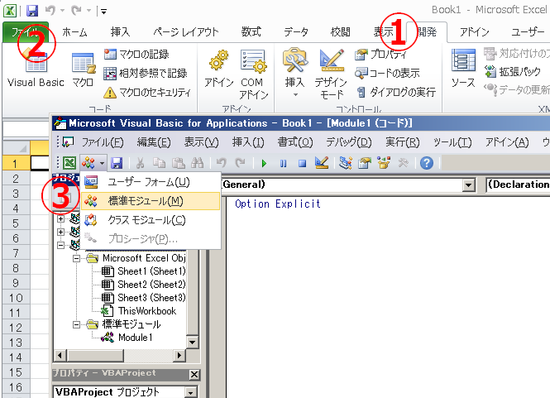Open the VBA 挿入(I) menu
Viewport: 550px width, 398px height.
[248, 142]
